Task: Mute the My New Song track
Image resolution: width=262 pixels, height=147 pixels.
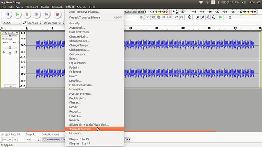Action: [5, 42]
